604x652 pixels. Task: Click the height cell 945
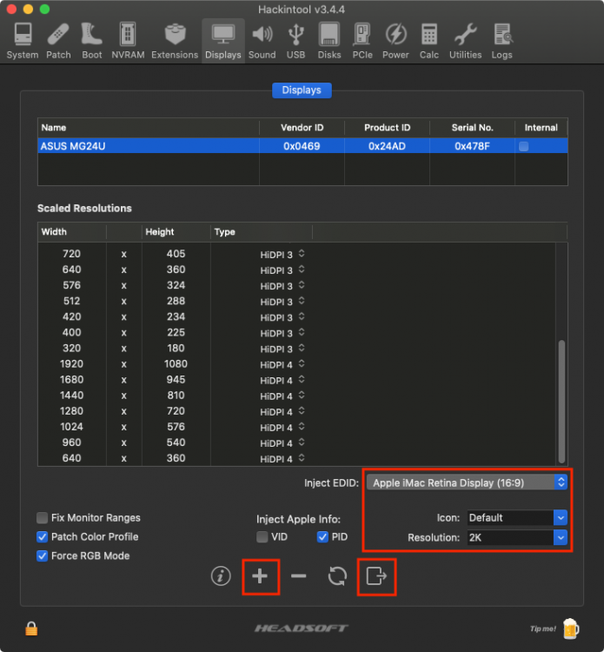click(176, 380)
